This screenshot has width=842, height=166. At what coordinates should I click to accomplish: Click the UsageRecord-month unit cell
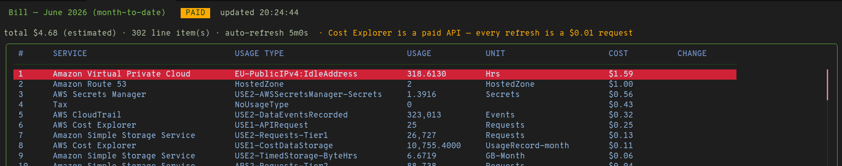527,146
